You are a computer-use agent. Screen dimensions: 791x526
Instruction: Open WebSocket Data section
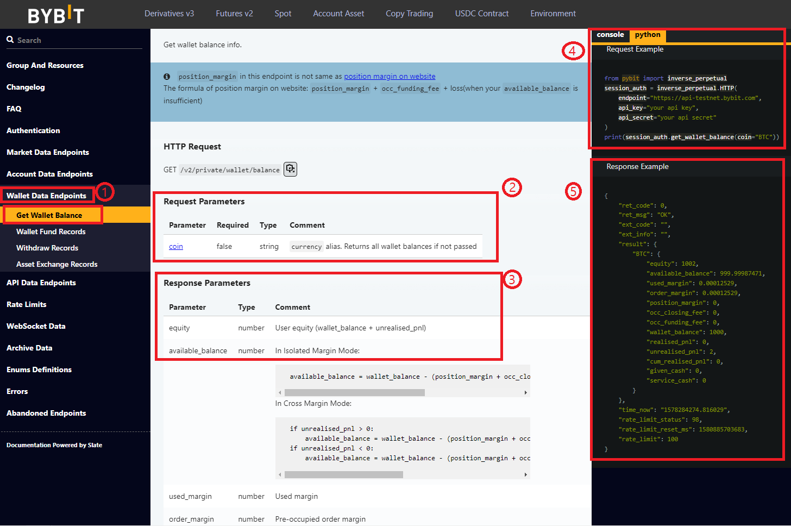[36, 326]
